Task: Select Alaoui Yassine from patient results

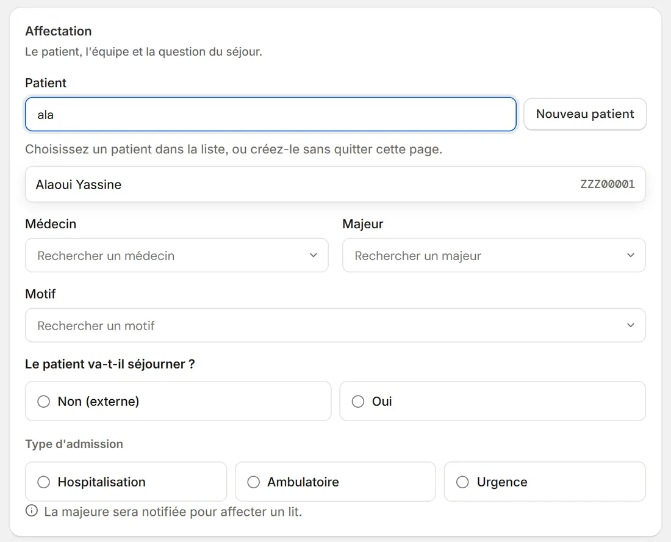Action: tap(335, 184)
